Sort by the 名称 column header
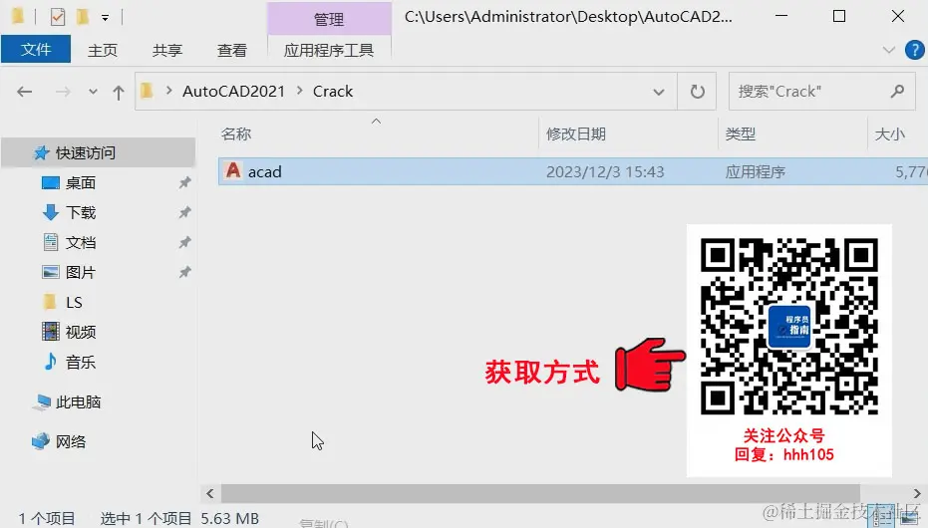Screen dimensions: 928x528 click(x=236, y=134)
